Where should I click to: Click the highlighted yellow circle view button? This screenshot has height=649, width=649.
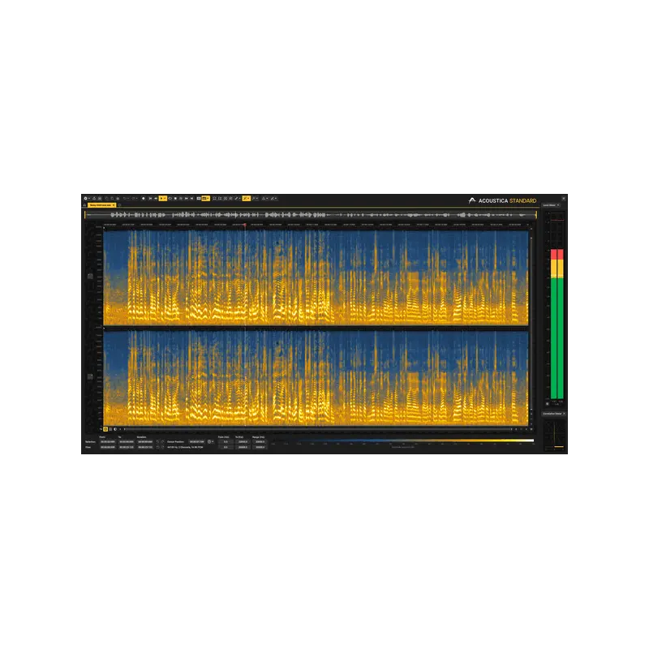click(105, 429)
